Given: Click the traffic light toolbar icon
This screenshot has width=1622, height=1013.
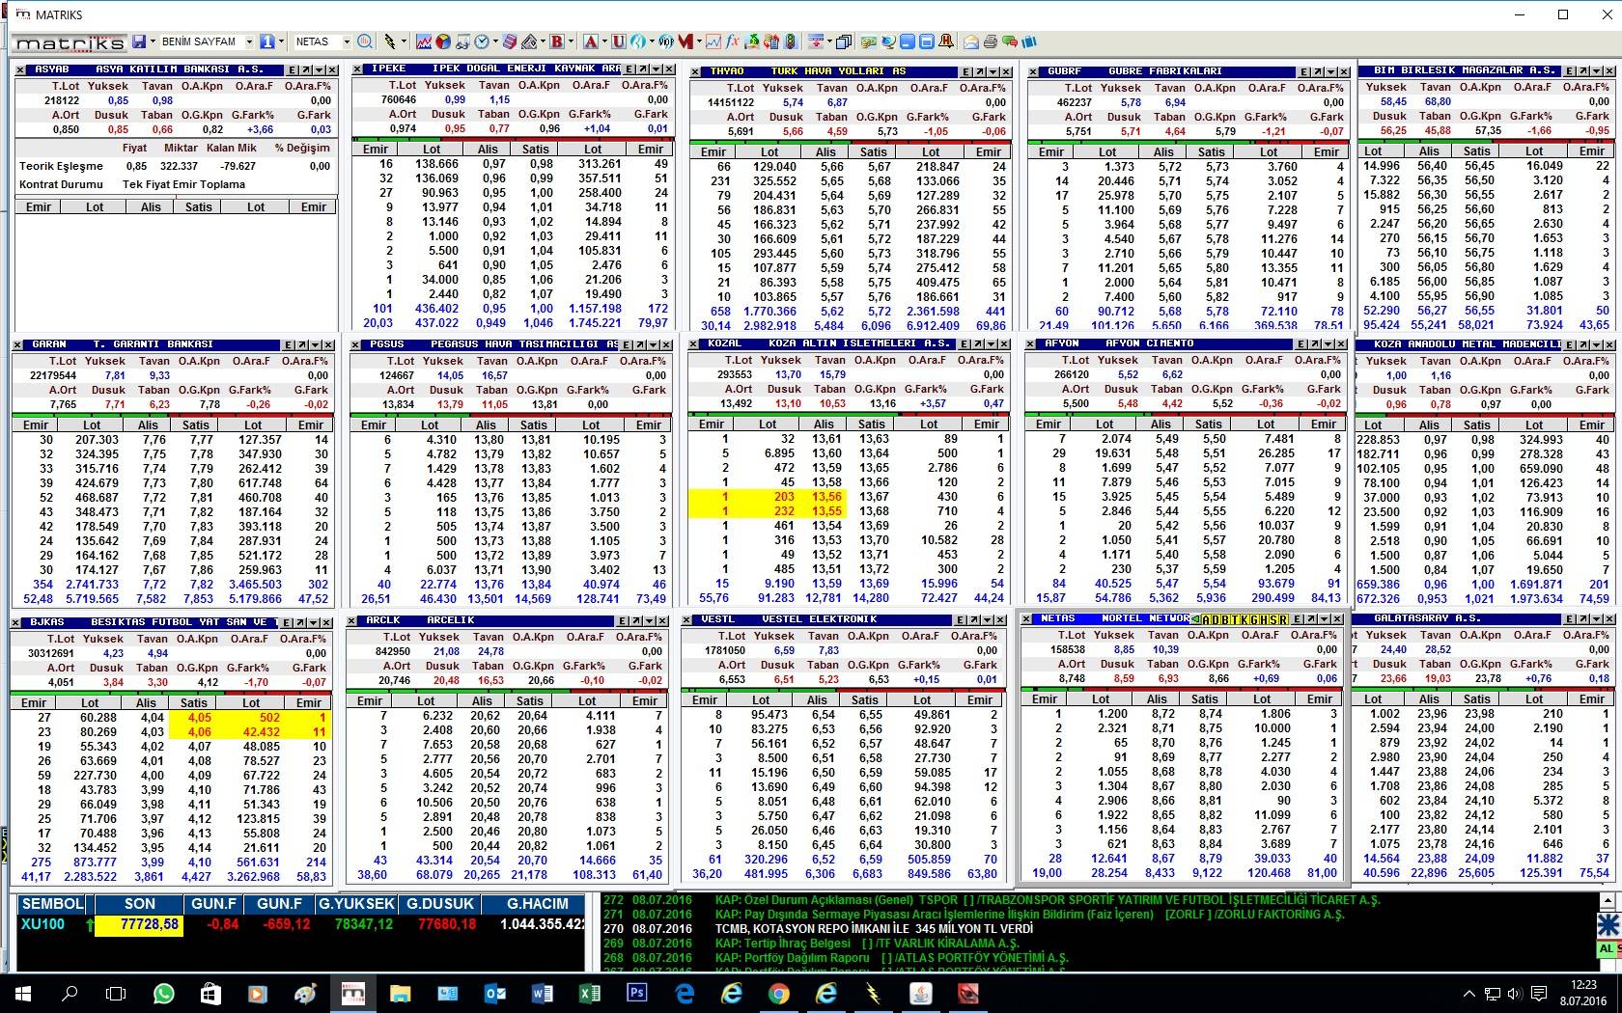Looking at the screenshot, I should 791,41.
